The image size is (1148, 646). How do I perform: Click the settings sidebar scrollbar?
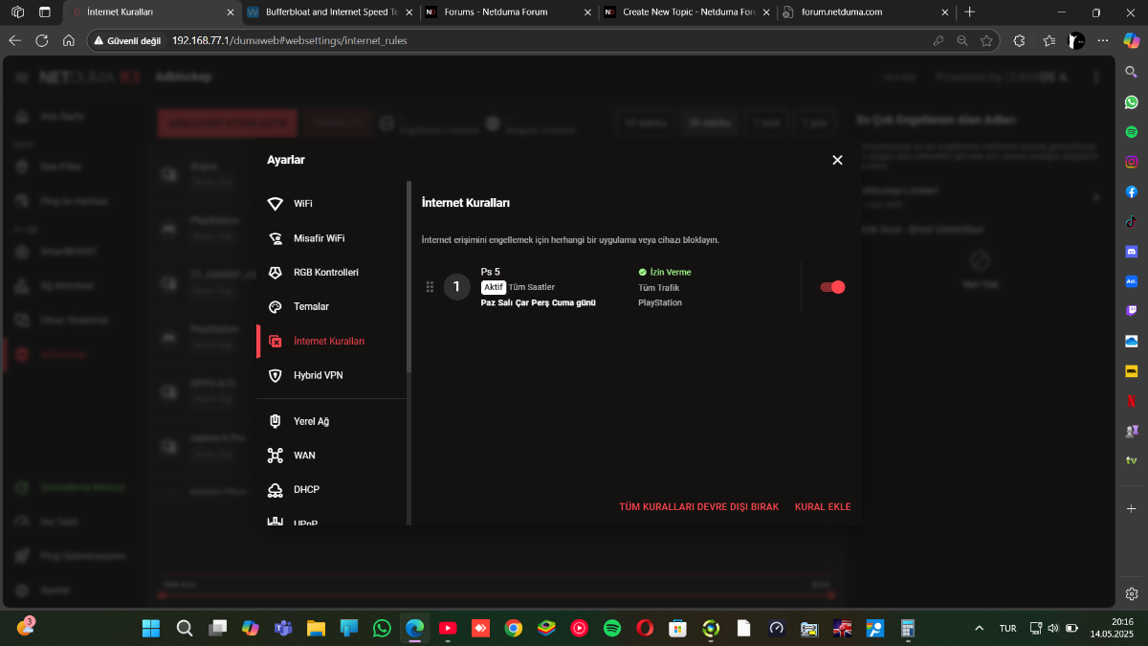pyautogui.click(x=409, y=278)
